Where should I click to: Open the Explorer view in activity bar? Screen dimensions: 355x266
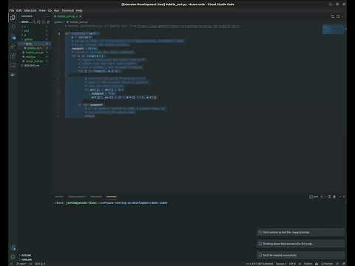point(13,18)
